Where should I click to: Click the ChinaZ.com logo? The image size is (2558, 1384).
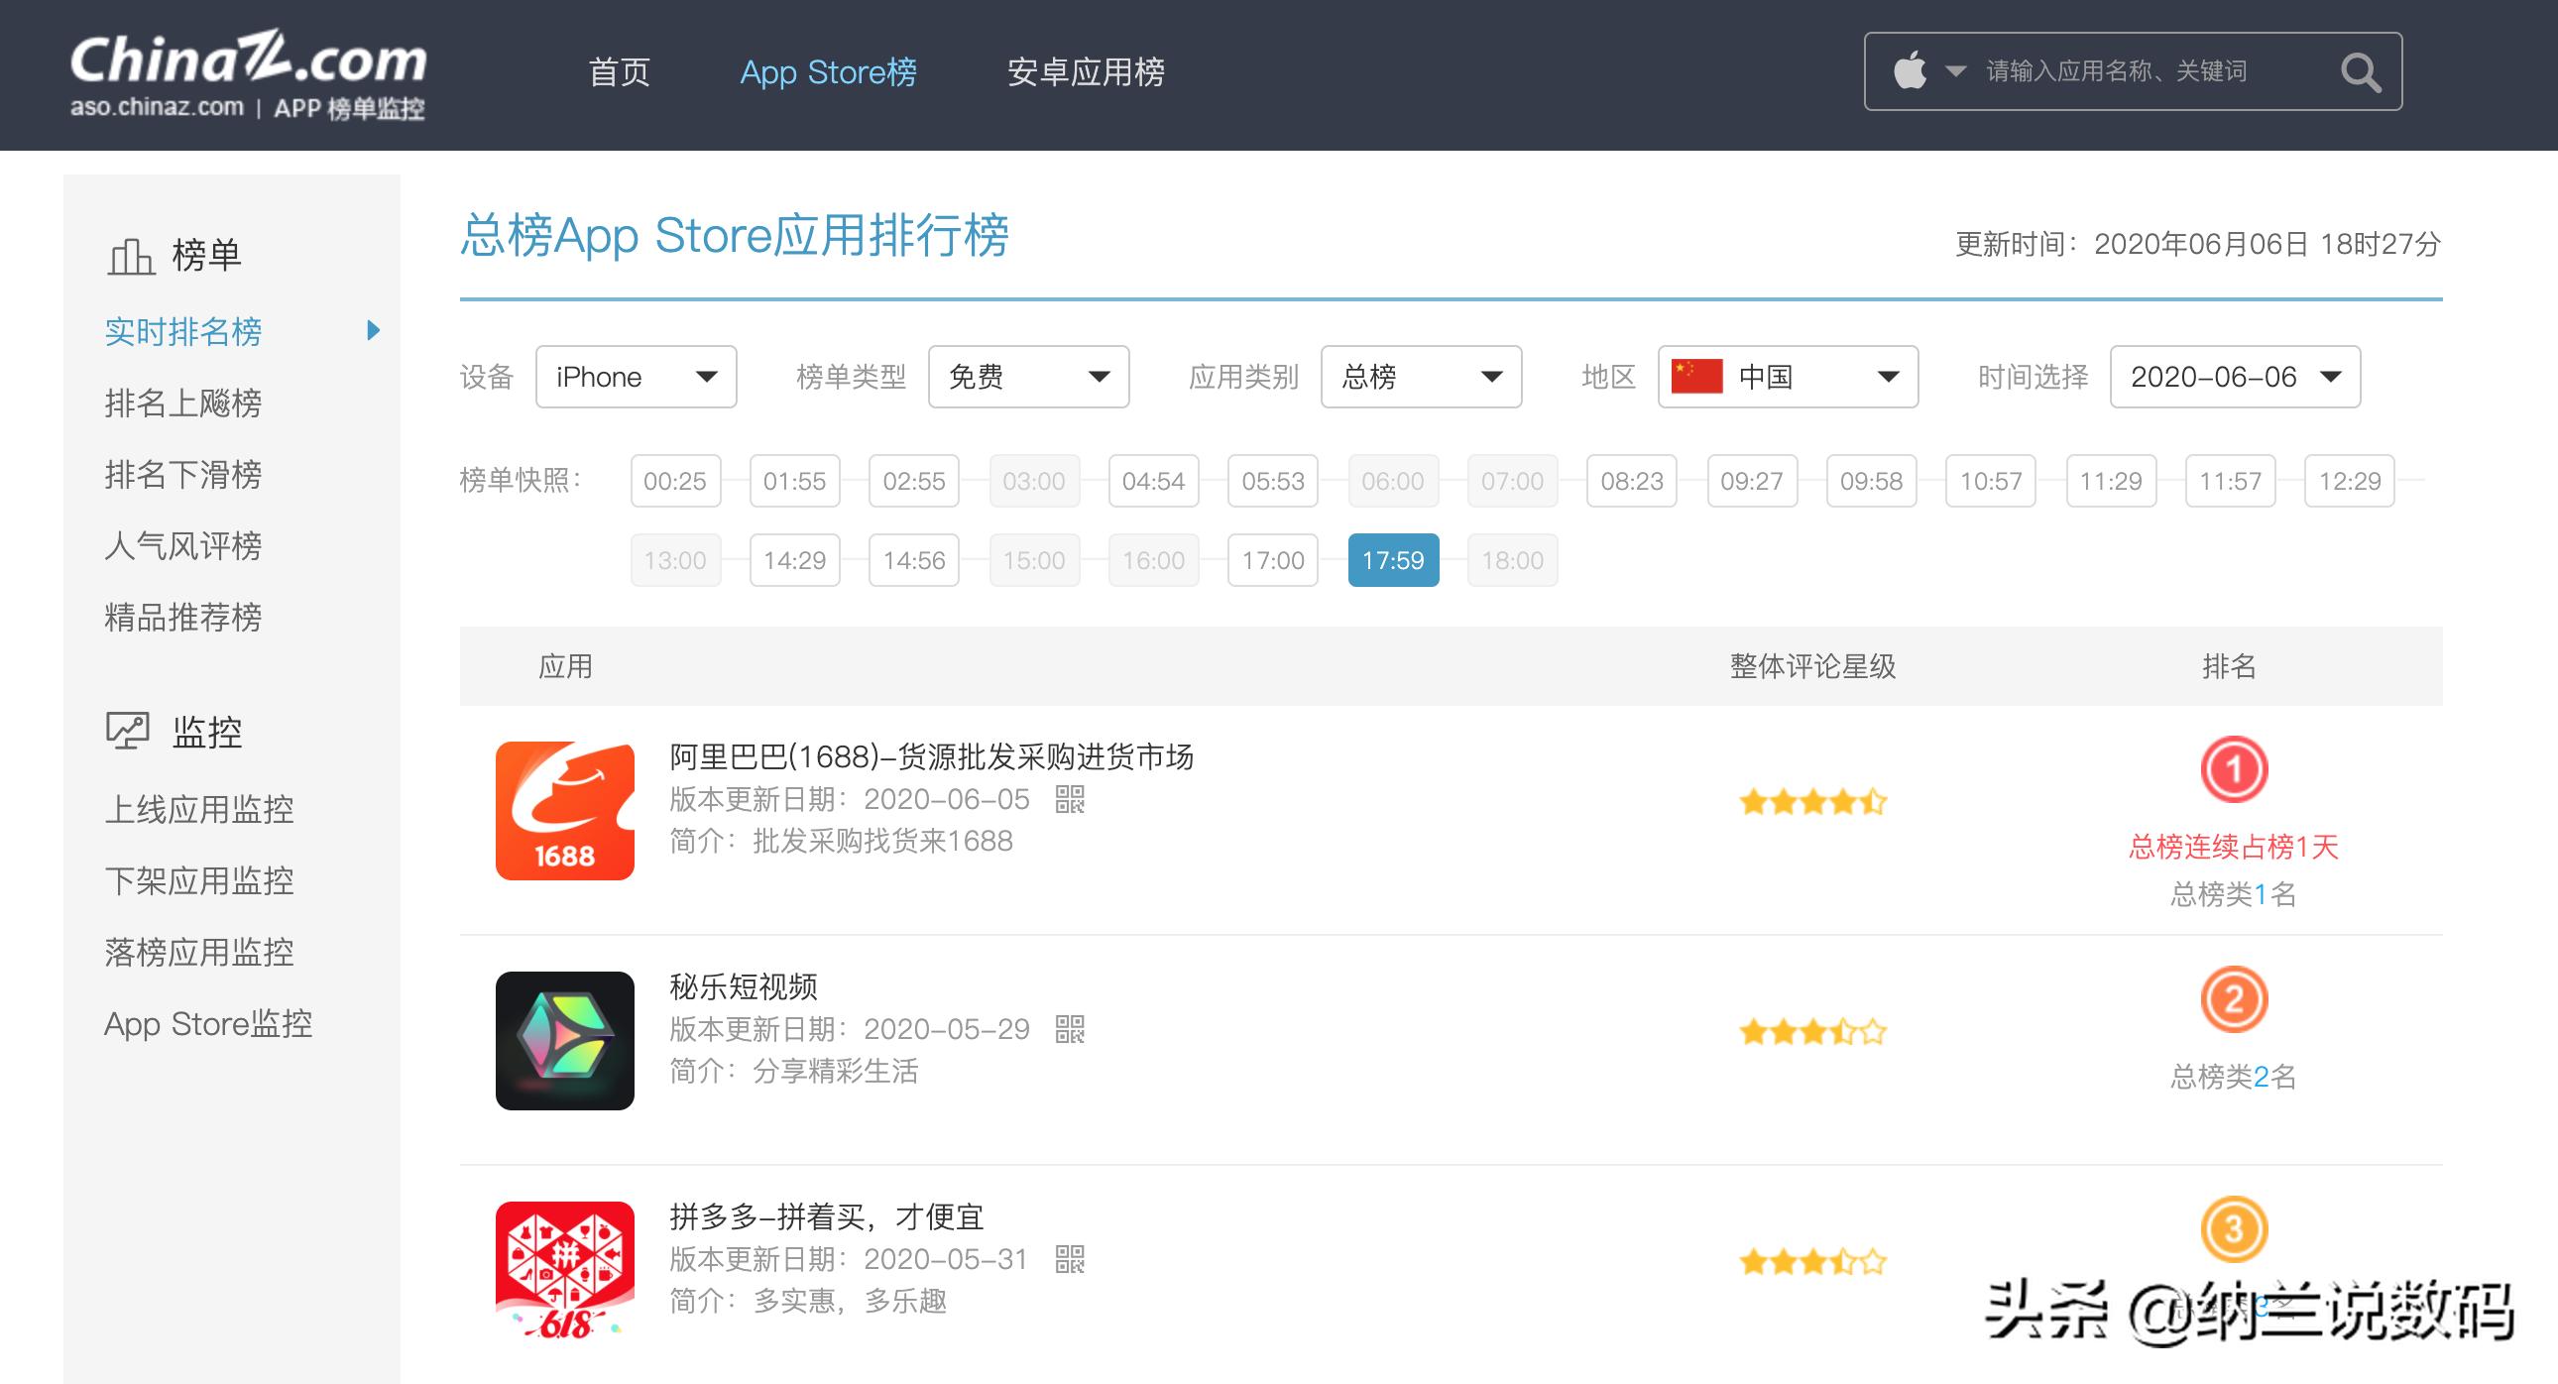248,74
